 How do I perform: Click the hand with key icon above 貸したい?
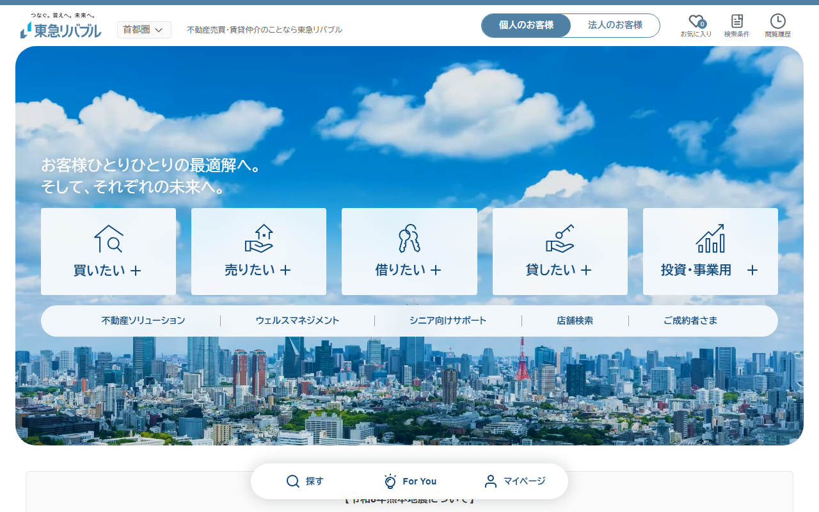tap(560, 239)
